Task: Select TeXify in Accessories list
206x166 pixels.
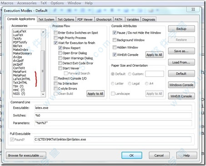Action: (17, 39)
